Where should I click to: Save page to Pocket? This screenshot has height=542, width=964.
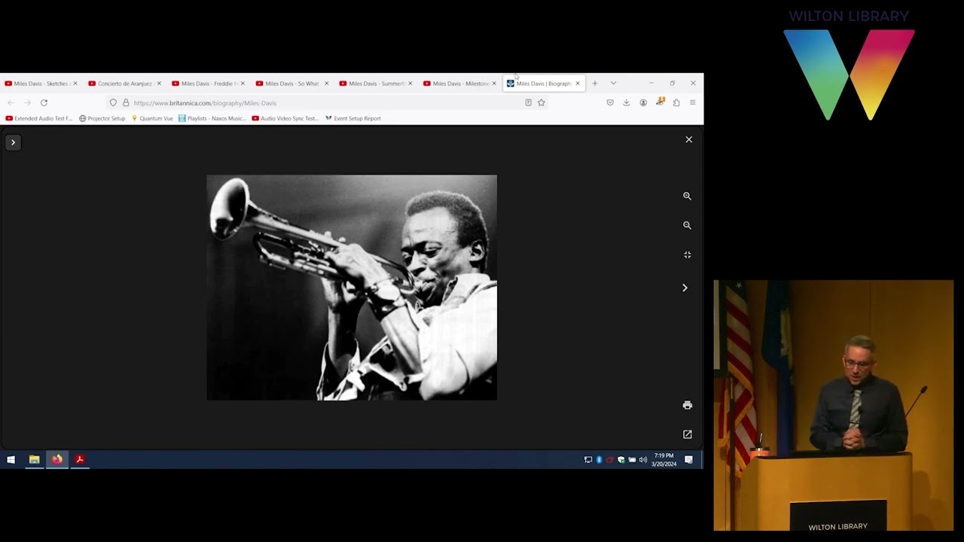(x=610, y=102)
